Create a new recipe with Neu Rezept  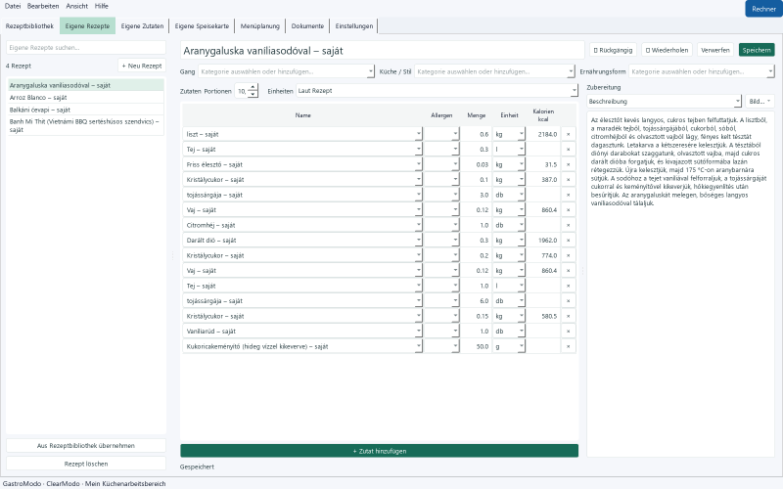click(142, 66)
